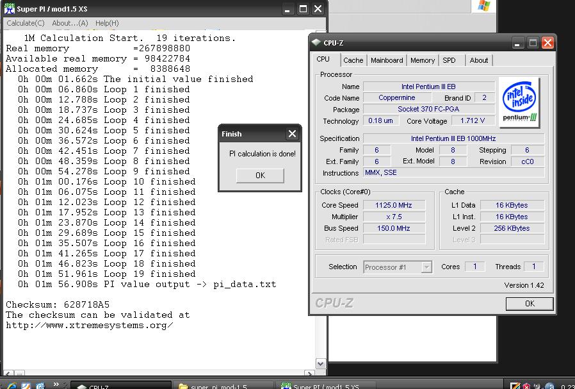This screenshot has height=389, width=575.
Task: Click the Bus Speed value 150.0 MHz
Action: (394, 228)
